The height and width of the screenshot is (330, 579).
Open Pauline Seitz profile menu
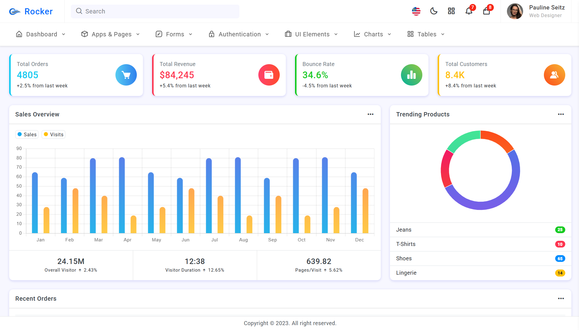(x=536, y=11)
